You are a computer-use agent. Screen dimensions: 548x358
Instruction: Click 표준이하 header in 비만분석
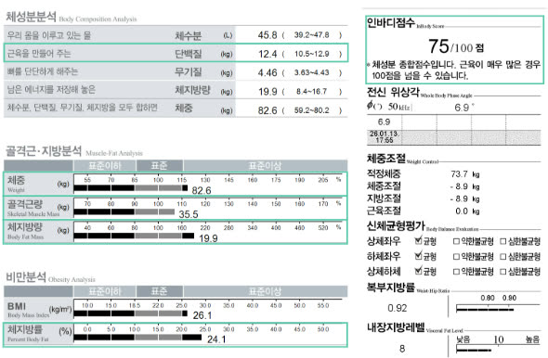[x=105, y=291]
